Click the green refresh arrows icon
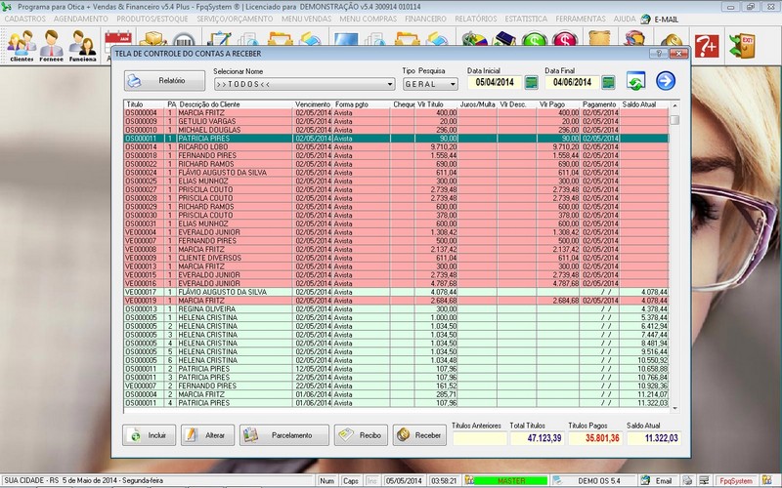This screenshot has height=488, width=782. tap(636, 82)
